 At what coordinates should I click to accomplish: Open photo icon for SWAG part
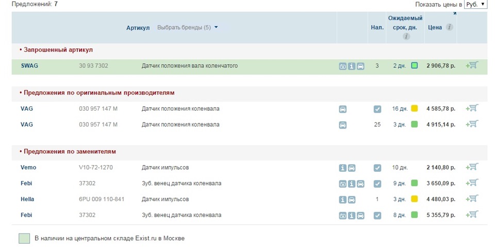point(343,66)
